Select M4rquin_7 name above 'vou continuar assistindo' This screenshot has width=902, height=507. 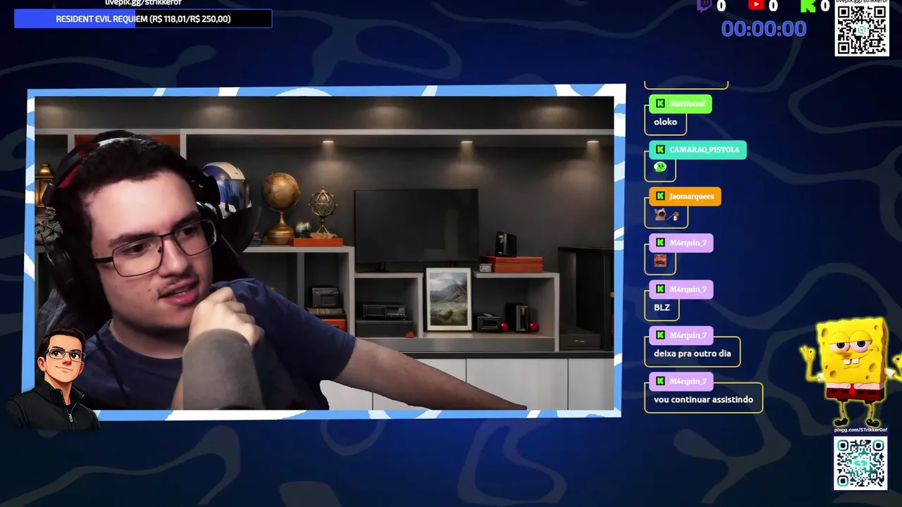tap(688, 381)
